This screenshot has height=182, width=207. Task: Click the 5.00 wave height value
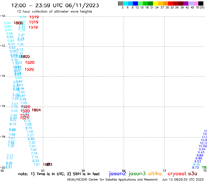7,23
